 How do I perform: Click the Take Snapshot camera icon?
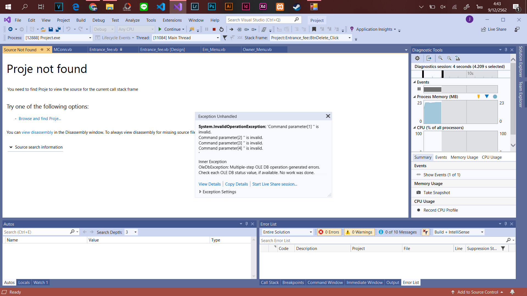click(x=419, y=193)
